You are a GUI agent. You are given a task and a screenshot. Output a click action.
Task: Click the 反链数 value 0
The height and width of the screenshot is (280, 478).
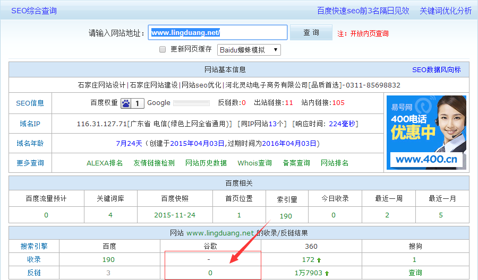[244, 103]
